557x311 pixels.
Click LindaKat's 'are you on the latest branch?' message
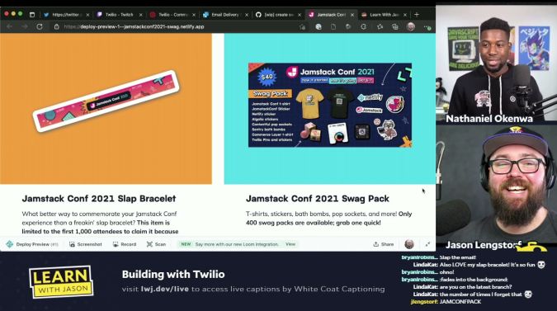point(475,287)
